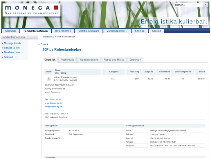
Task: Click the Startseite breadcrumb link
Action: pyautogui.click(x=48, y=37)
